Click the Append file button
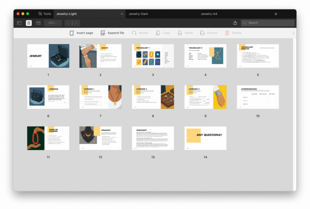This screenshot has width=310, height=209. click(x=112, y=33)
